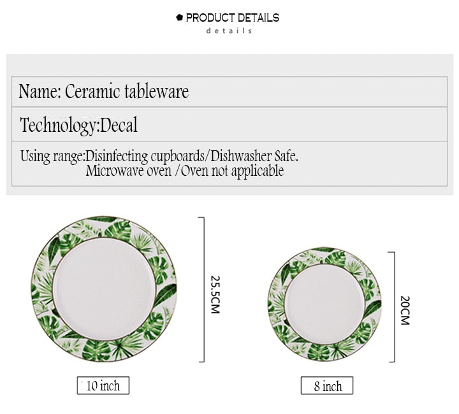Click the PRODUCT DETAILS heading
The height and width of the screenshot is (414, 459).
point(233,18)
